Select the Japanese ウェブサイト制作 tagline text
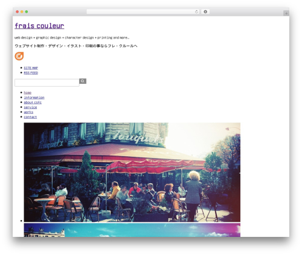Screen dimensions: 302x255 [76, 46]
